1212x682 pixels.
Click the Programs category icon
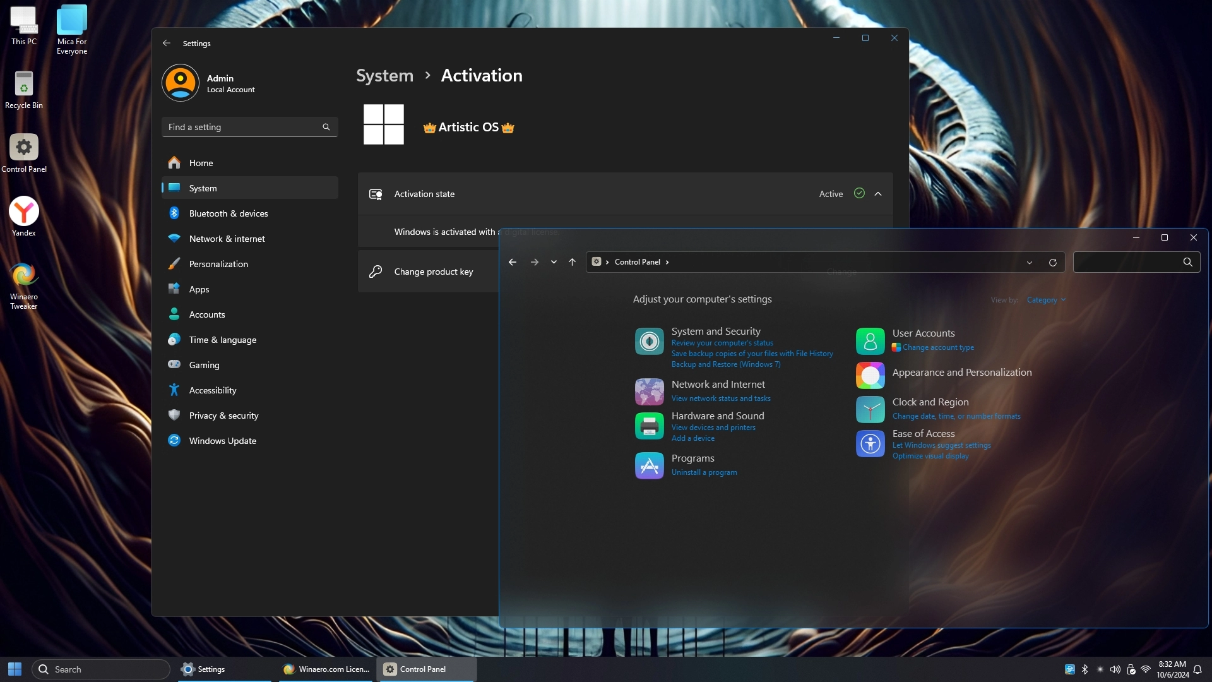649,466
